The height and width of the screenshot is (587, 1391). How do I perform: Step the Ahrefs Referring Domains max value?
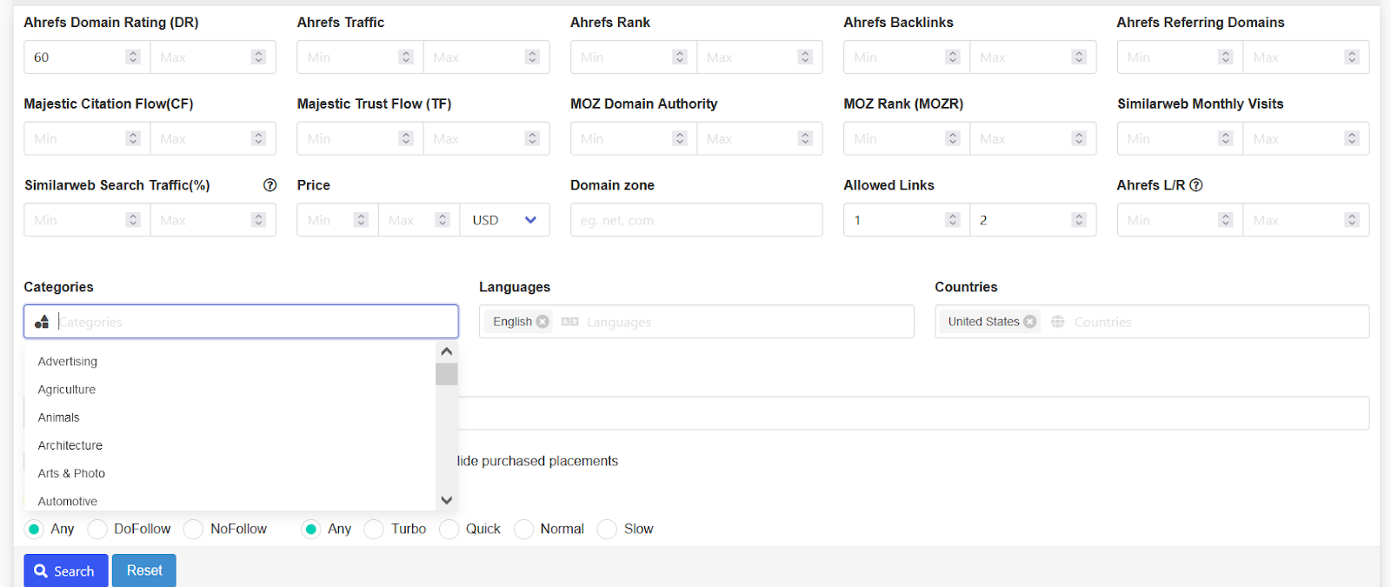tap(1352, 57)
